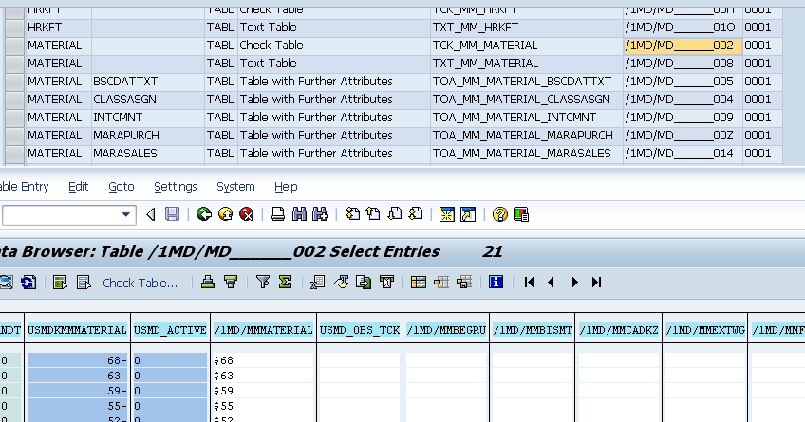Select the /1MD/MMCADKZ column header
The image size is (805, 422).
619,330
